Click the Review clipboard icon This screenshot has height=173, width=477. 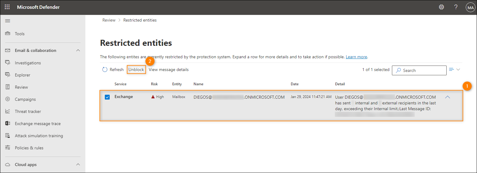[8, 87]
